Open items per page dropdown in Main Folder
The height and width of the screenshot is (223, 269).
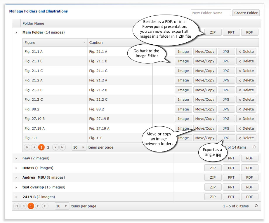click(x=79, y=147)
